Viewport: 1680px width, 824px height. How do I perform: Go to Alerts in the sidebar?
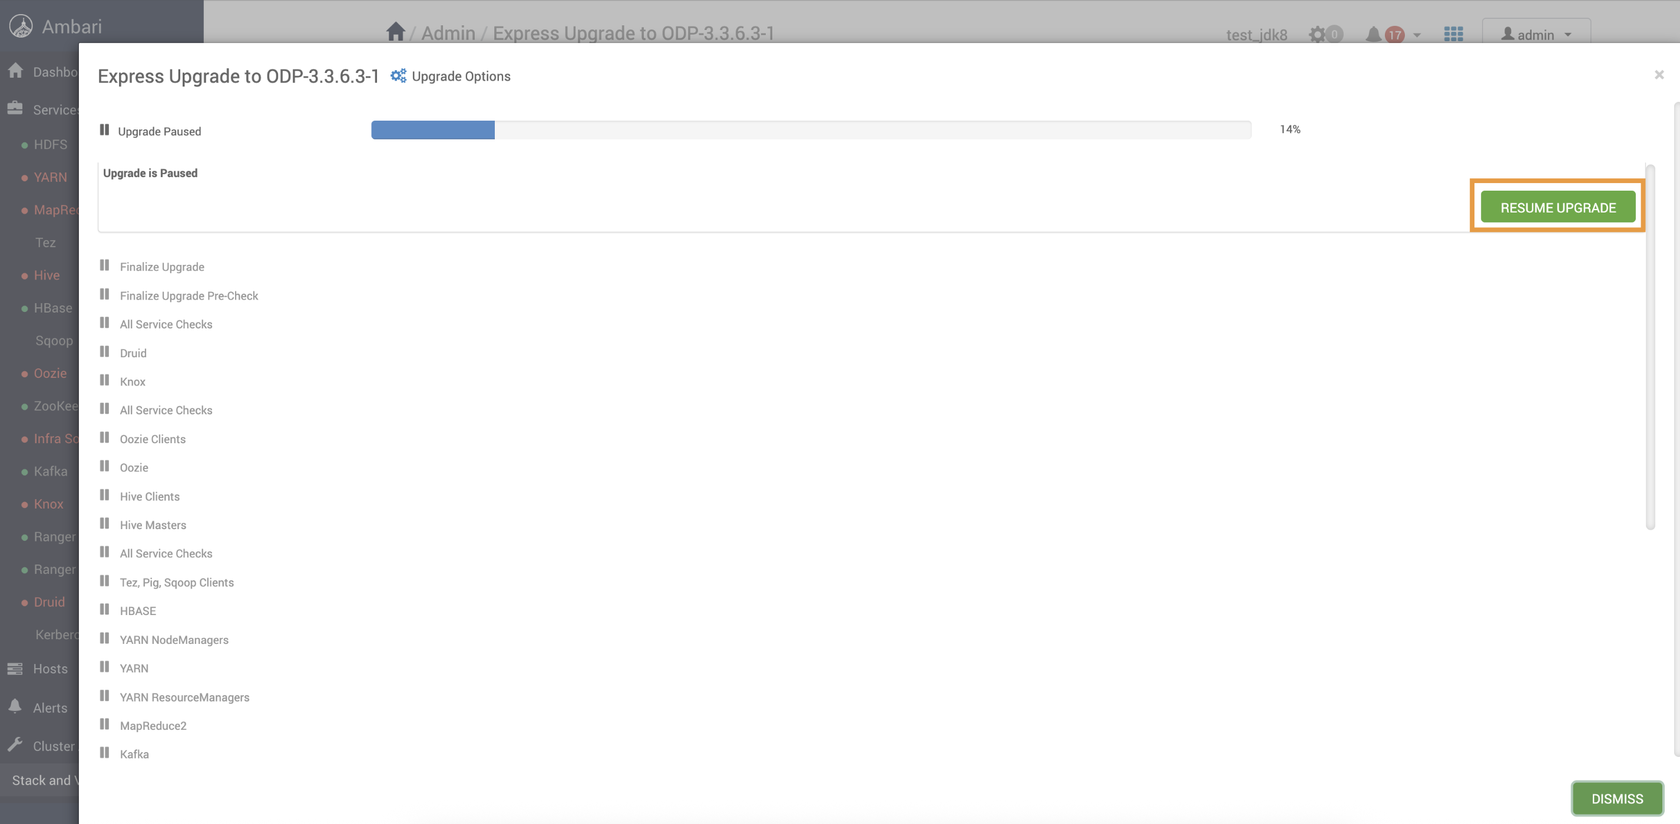[x=50, y=707]
